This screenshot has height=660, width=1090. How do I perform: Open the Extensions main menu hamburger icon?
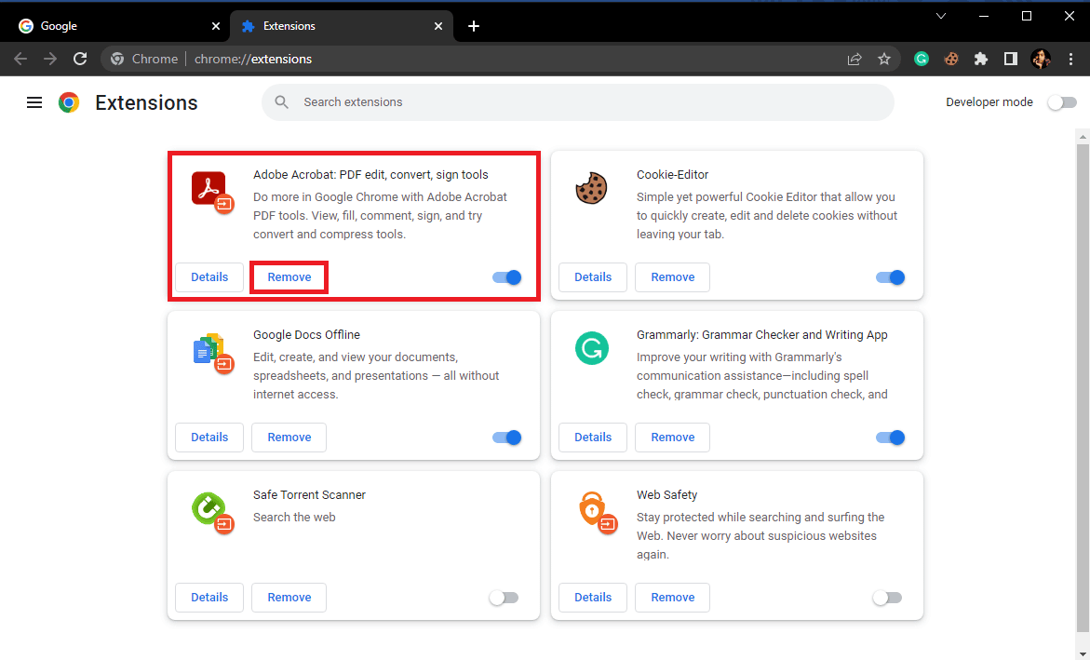pyautogui.click(x=34, y=102)
